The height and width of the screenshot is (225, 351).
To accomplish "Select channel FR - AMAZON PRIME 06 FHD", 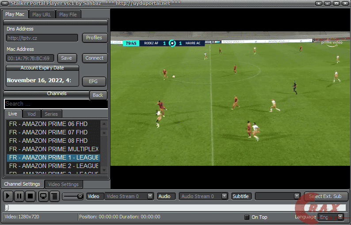I will pyautogui.click(x=53, y=124).
